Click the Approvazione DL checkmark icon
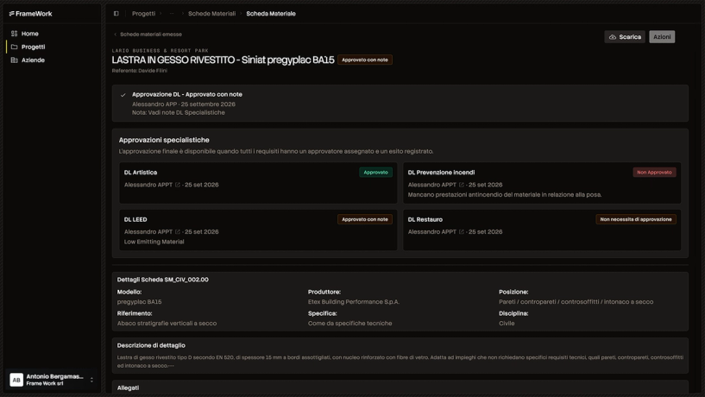 123,95
